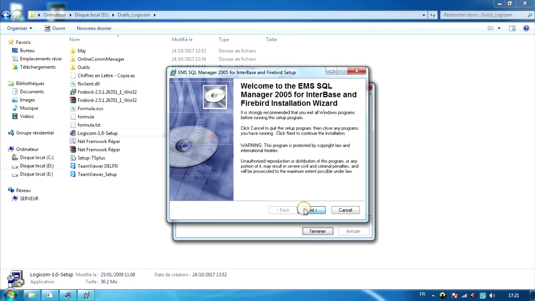Select the Firebird installer file icon above the archive
Screen dimensions: 535x301
coord(73,92)
